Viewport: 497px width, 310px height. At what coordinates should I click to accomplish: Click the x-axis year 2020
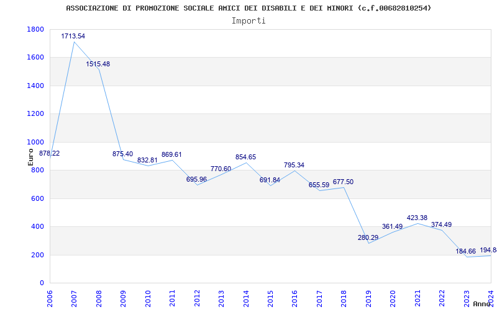[x=393, y=299]
